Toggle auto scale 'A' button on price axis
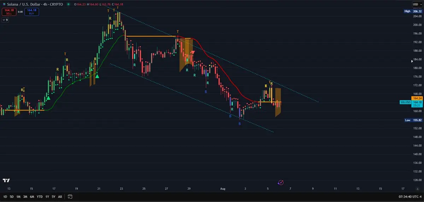The width and height of the screenshot is (424, 202). click(x=417, y=189)
